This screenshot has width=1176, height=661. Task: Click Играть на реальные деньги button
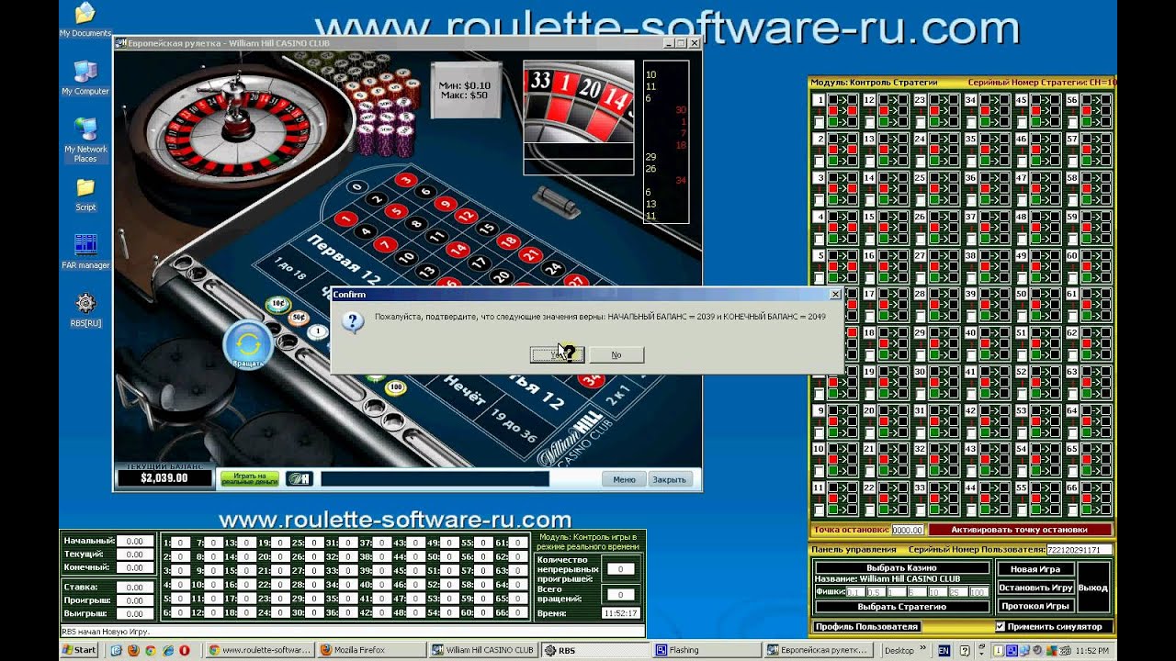coord(249,478)
